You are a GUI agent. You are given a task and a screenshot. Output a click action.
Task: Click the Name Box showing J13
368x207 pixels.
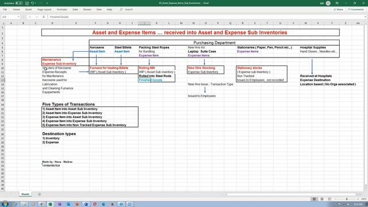[x=9, y=17]
